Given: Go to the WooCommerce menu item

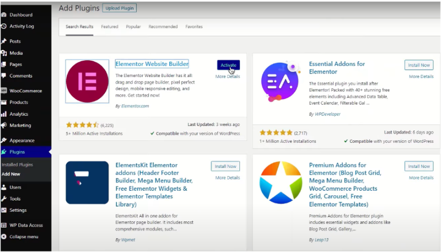Looking at the screenshot, I should [26, 91].
